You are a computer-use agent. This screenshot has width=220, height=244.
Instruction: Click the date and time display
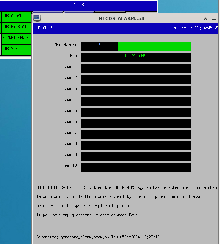(x=194, y=28)
